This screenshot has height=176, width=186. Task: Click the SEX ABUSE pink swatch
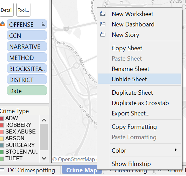tap(2, 132)
